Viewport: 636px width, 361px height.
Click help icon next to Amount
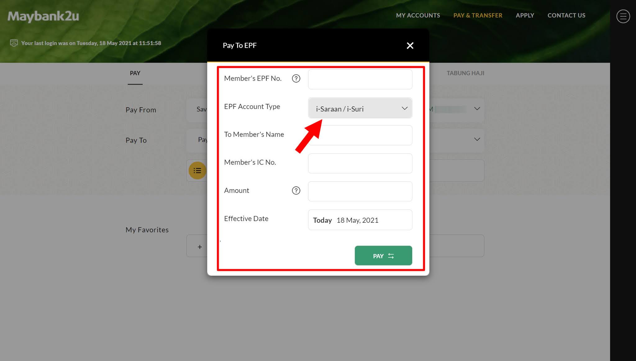[296, 190]
